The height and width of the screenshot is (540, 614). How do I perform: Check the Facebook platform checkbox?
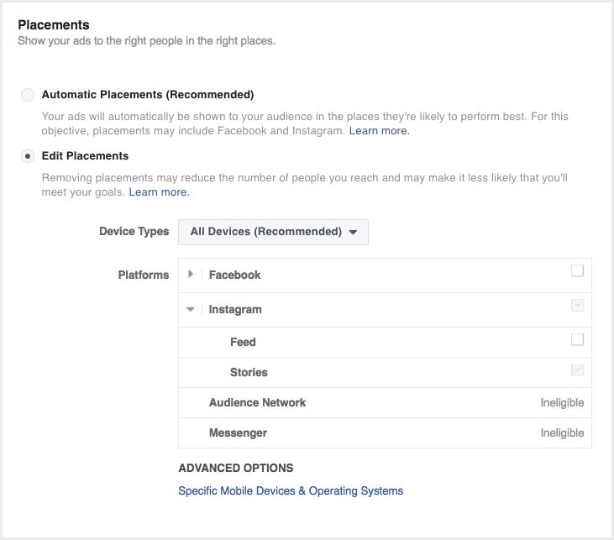[577, 271]
